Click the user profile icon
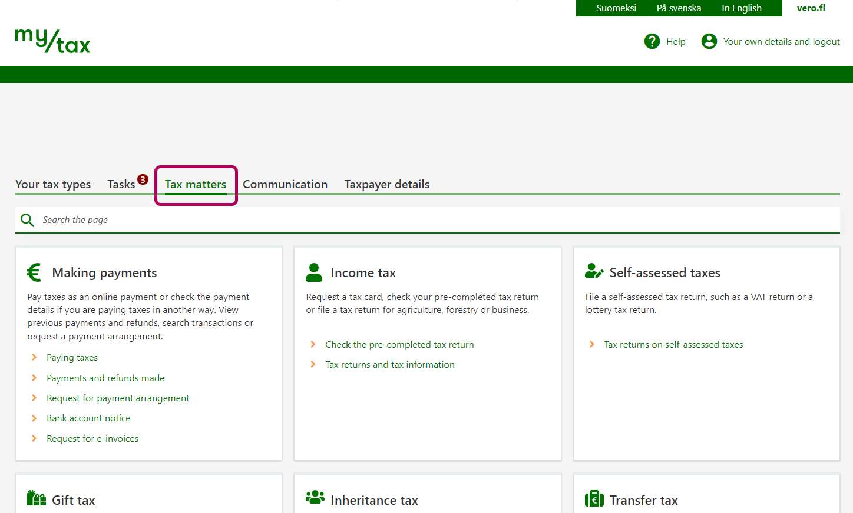This screenshot has width=853, height=513. pos(709,41)
